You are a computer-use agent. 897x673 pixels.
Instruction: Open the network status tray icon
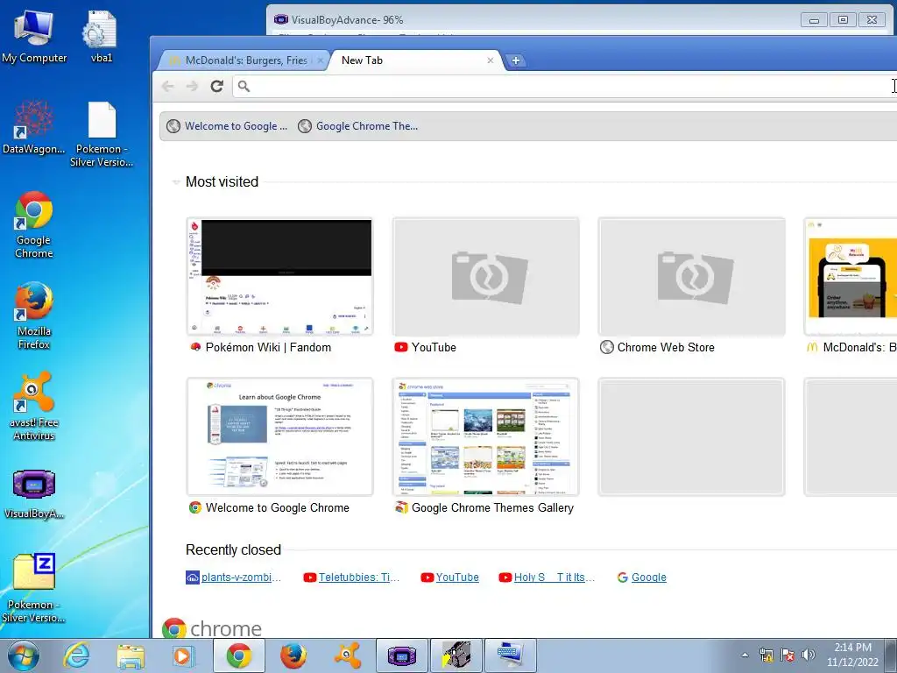pyautogui.click(x=766, y=655)
